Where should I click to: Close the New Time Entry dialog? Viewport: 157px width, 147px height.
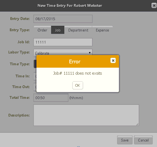[x=154, y=5]
